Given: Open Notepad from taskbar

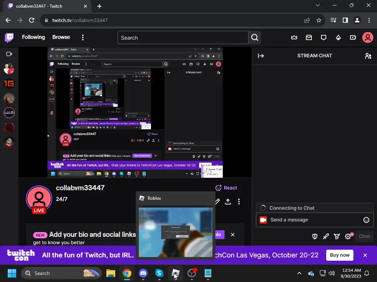Looking at the screenshot, I should tap(208, 273).
